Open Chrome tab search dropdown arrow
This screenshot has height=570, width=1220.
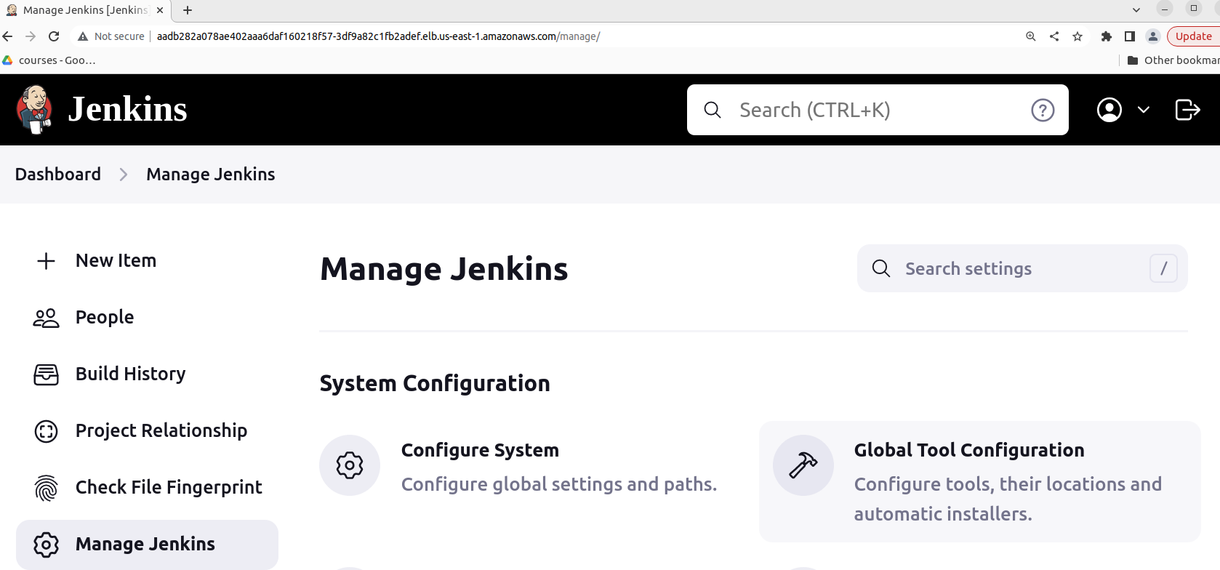1136,10
